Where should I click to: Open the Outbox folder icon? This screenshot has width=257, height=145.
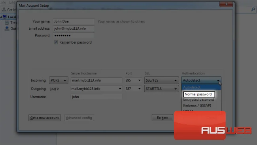click(7, 29)
